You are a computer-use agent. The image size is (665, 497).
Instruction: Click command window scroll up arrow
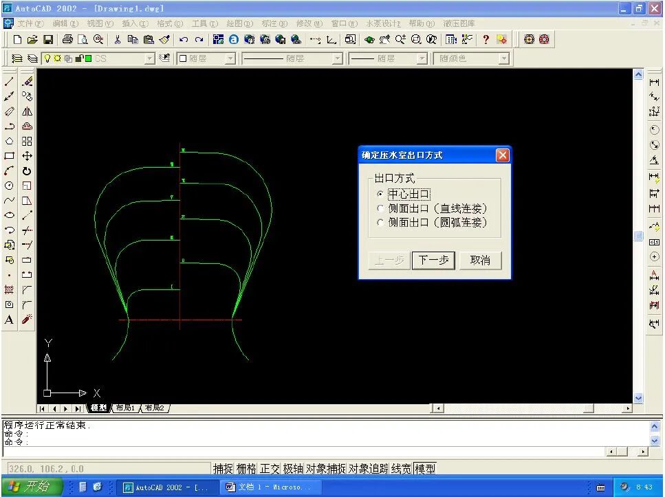point(655,427)
